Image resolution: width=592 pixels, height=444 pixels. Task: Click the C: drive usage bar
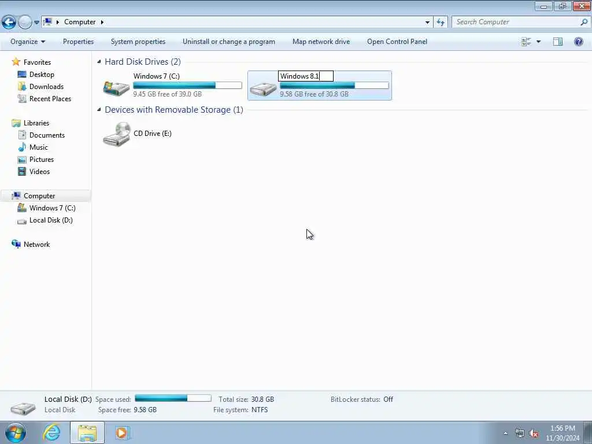(x=188, y=86)
